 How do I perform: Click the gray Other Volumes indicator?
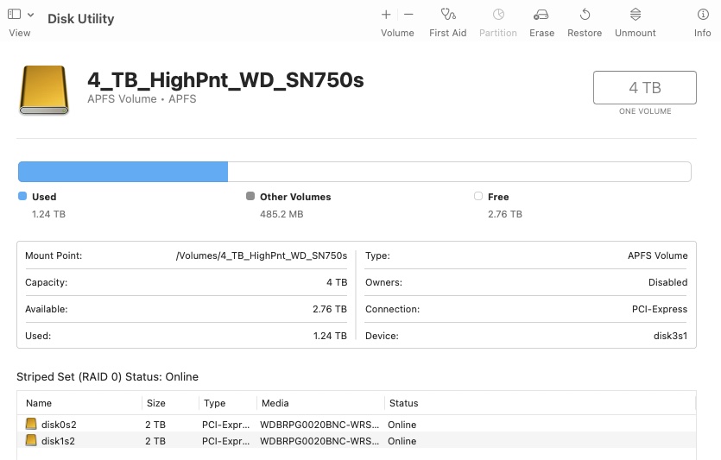pos(250,196)
